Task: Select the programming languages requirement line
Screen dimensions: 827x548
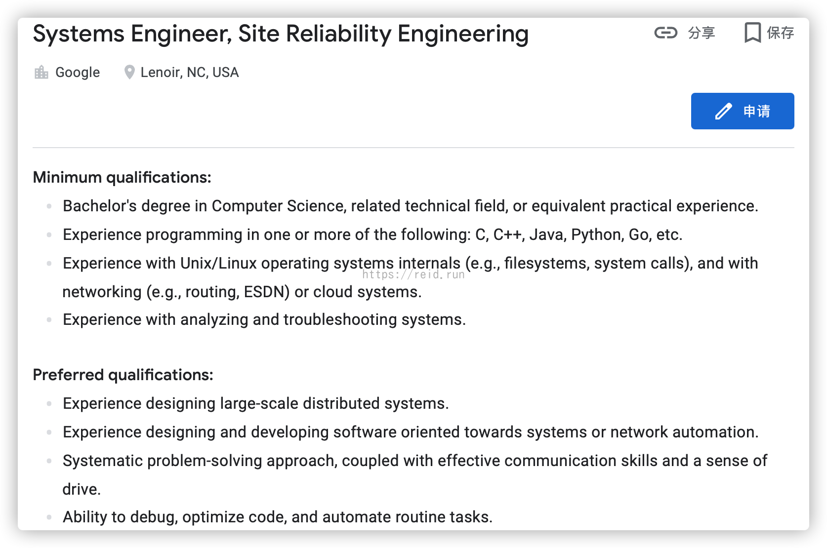Action: (372, 235)
